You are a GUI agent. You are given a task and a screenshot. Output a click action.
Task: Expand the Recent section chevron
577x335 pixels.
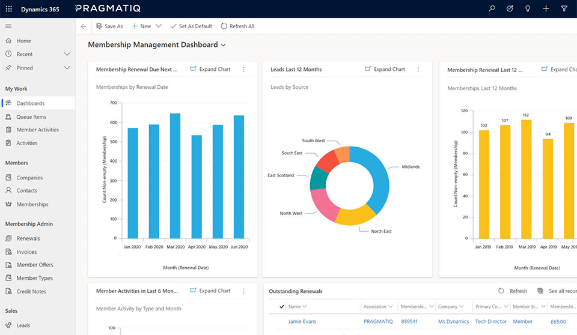pos(67,54)
